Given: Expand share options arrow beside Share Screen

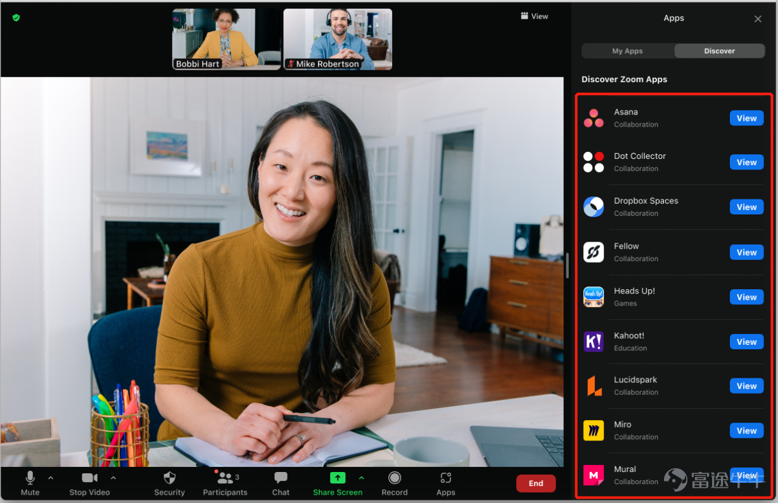Looking at the screenshot, I should pyautogui.click(x=361, y=478).
